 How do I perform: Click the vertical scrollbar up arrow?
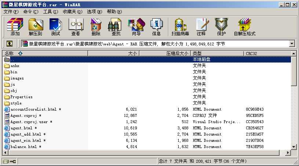pos(293,54)
